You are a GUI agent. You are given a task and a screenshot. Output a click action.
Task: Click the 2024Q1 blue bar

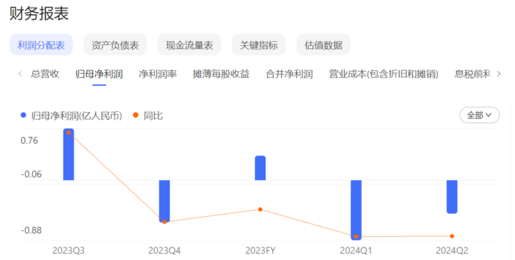(x=356, y=209)
